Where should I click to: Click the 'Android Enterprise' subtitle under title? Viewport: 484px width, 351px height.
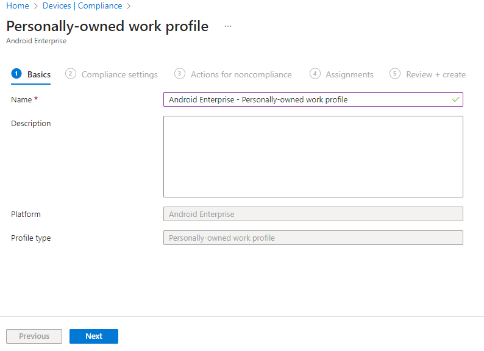click(37, 41)
